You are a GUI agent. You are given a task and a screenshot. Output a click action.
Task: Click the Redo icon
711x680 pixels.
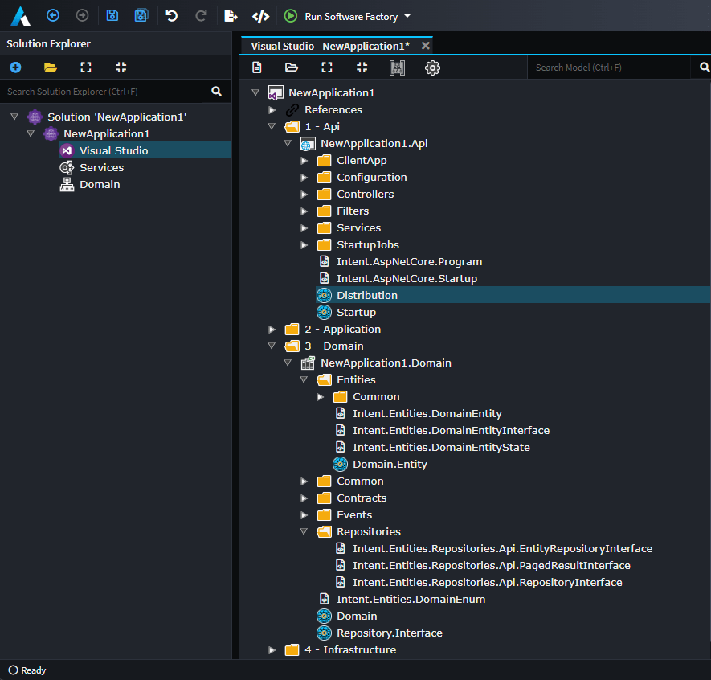[x=201, y=16]
